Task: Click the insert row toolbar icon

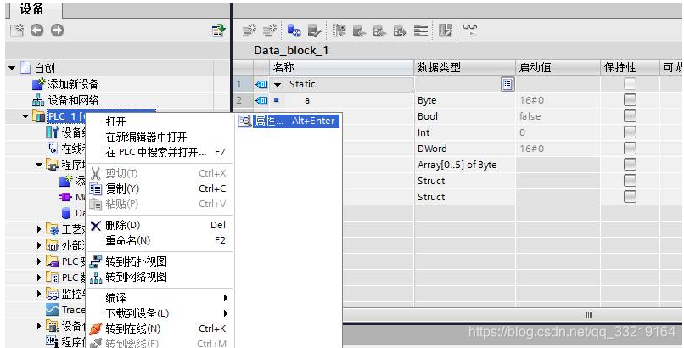Action: click(x=249, y=31)
